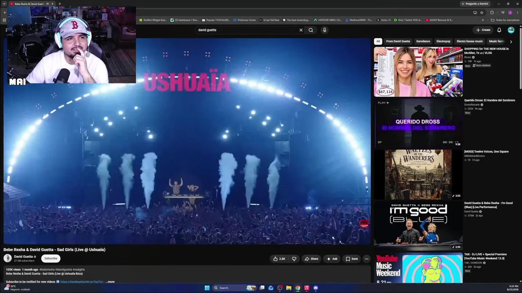Open the Script Tail Beat bookmark
This screenshot has height=293, width=522.
pyautogui.click(x=269, y=20)
